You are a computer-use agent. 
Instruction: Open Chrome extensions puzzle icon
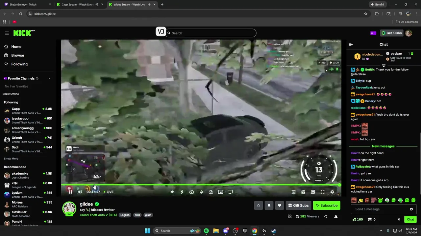pos(377,14)
